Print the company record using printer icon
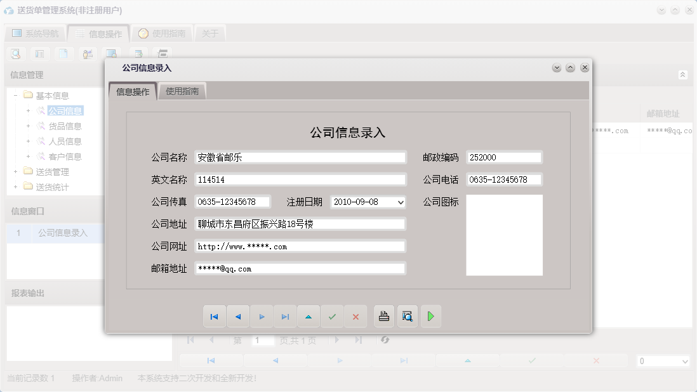 point(383,316)
